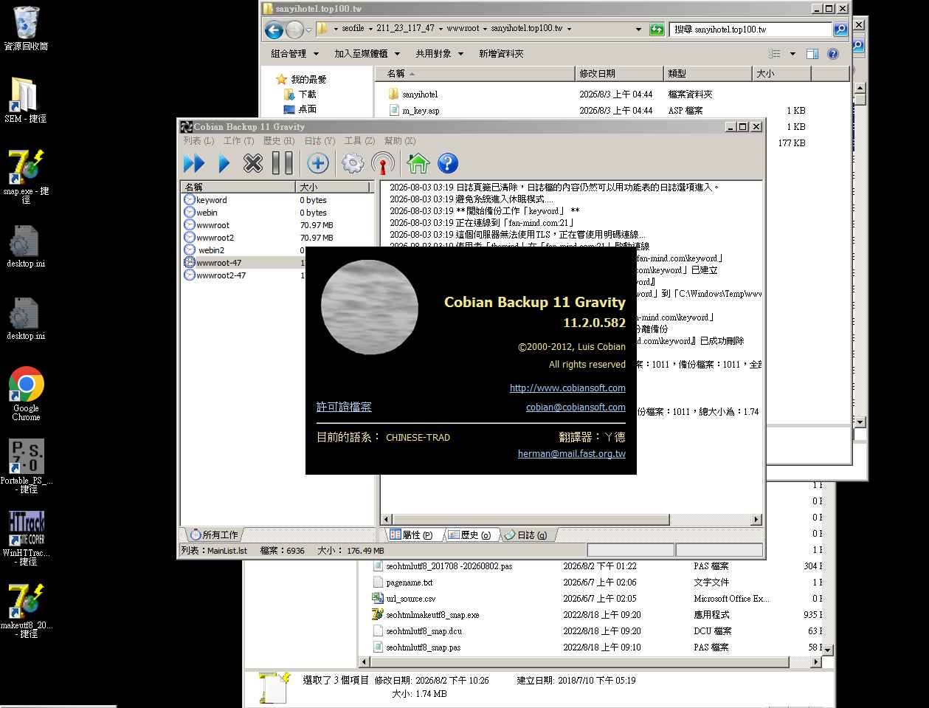
Task: Run the selected task (single play arrow)
Action: [x=224, y=163]
